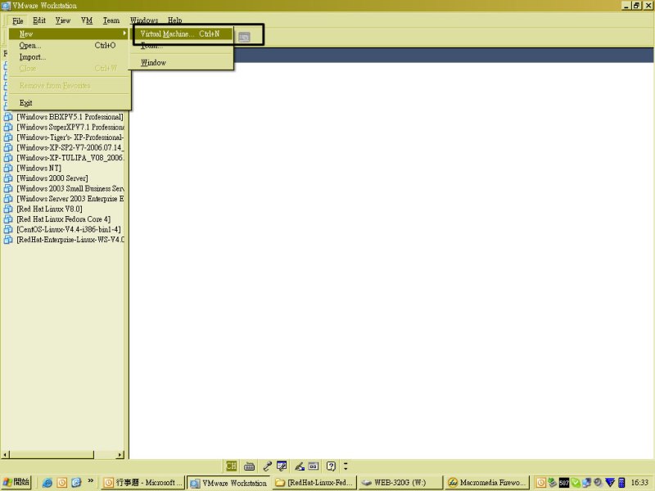
Task: Click the microphone icon on language bar
Action: pos(267,466)
